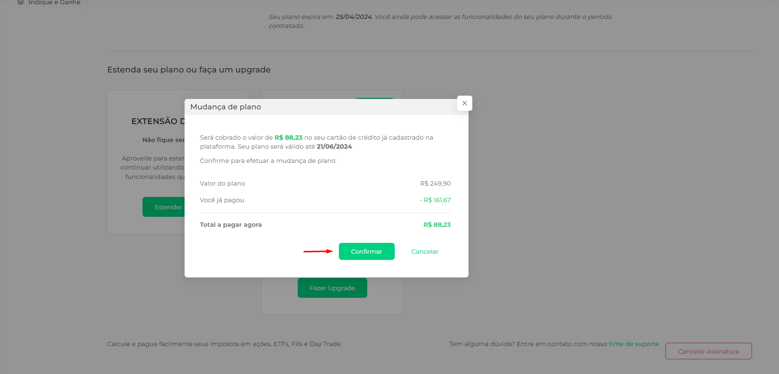Click the R$ 249,90 plan value
779x374 pixels.
[435, 183]
